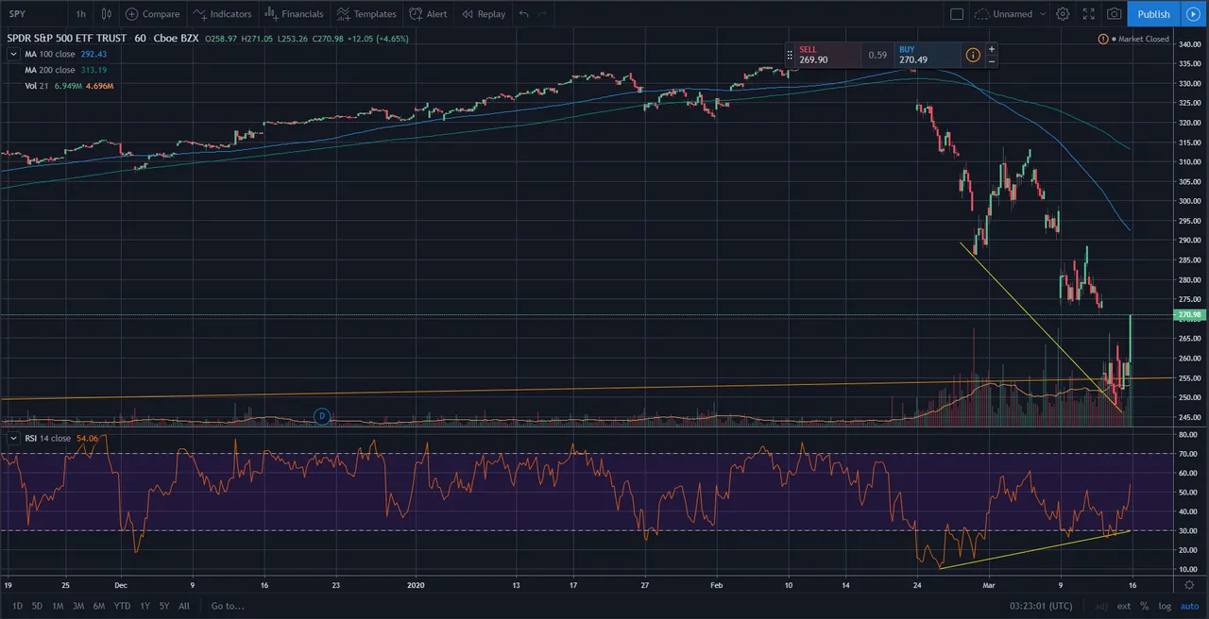Open candlestick chart style selector
The height and width of the screenshot is (619, 1209).
coord(106,14)
